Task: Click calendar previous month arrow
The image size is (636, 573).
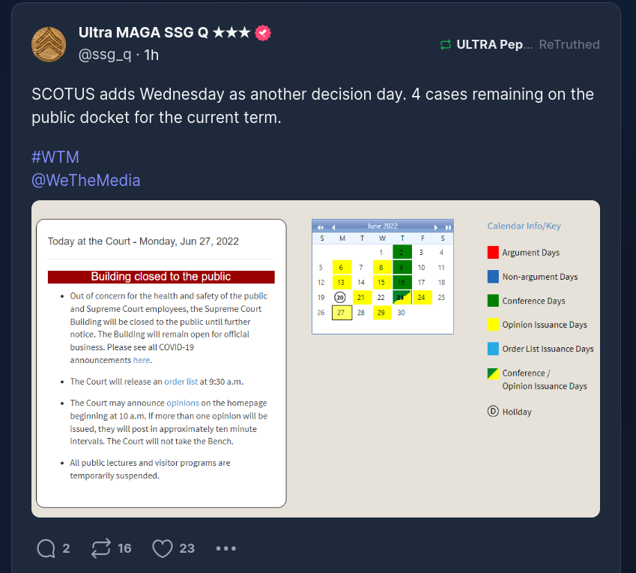Action: [x=333, y=226]
